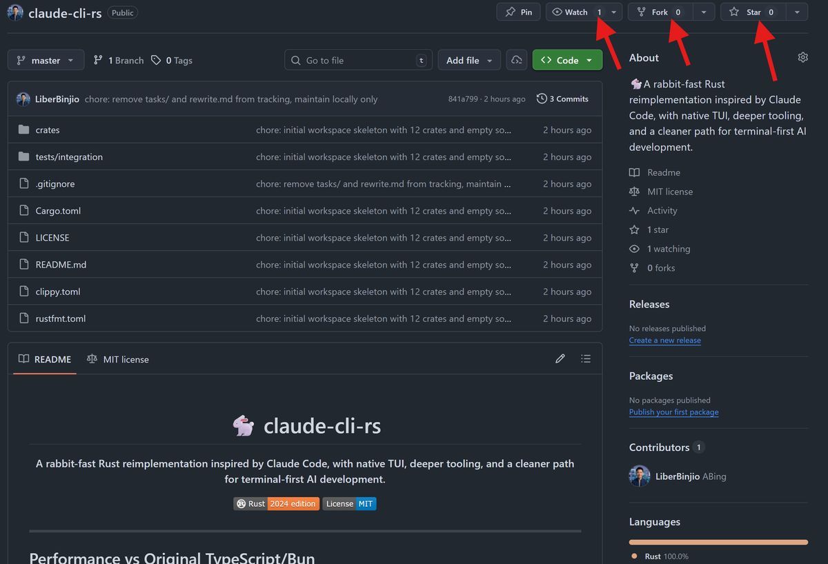This screenshot has height=564, width=828.
Task: Expand the Fork options dropdown arrow
Action: [703, 12]
